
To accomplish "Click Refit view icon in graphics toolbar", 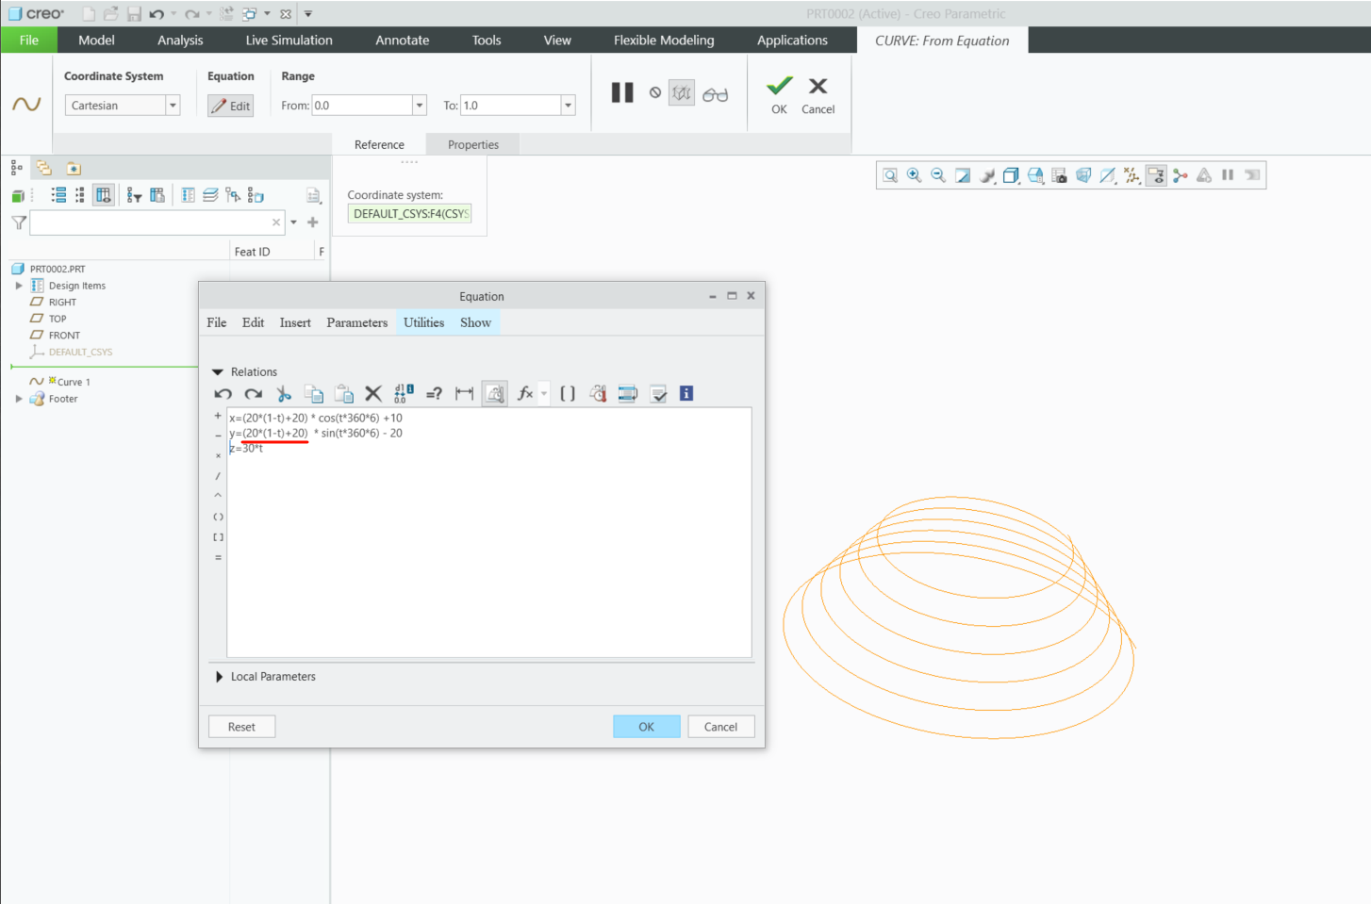I will 890,175.
